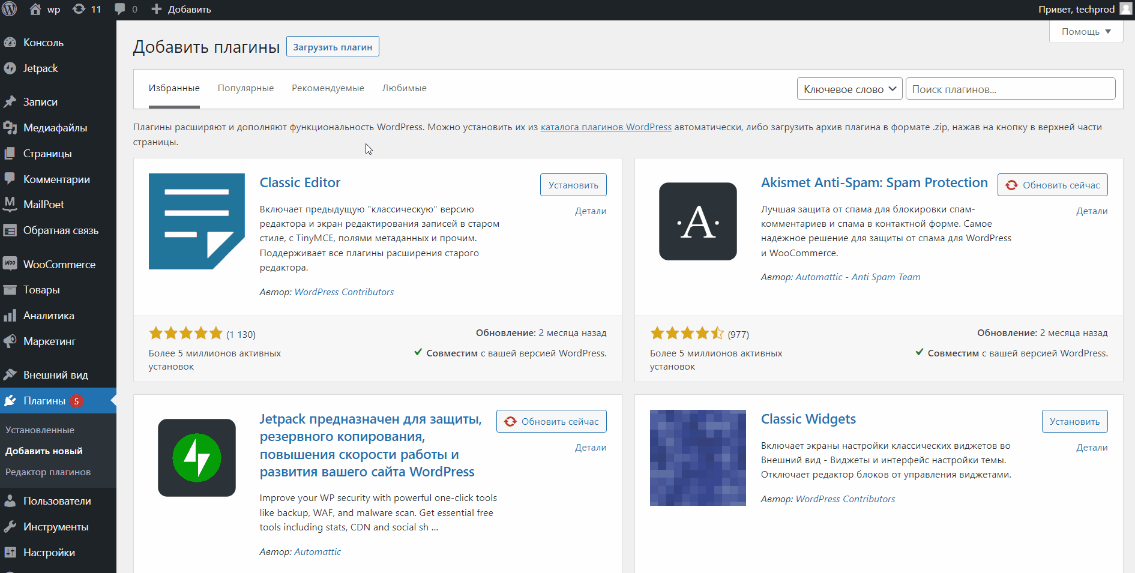Viewport: 1135px width, 573px height.
Task: Switch to the Популярные tab
Action: (245, 88)
